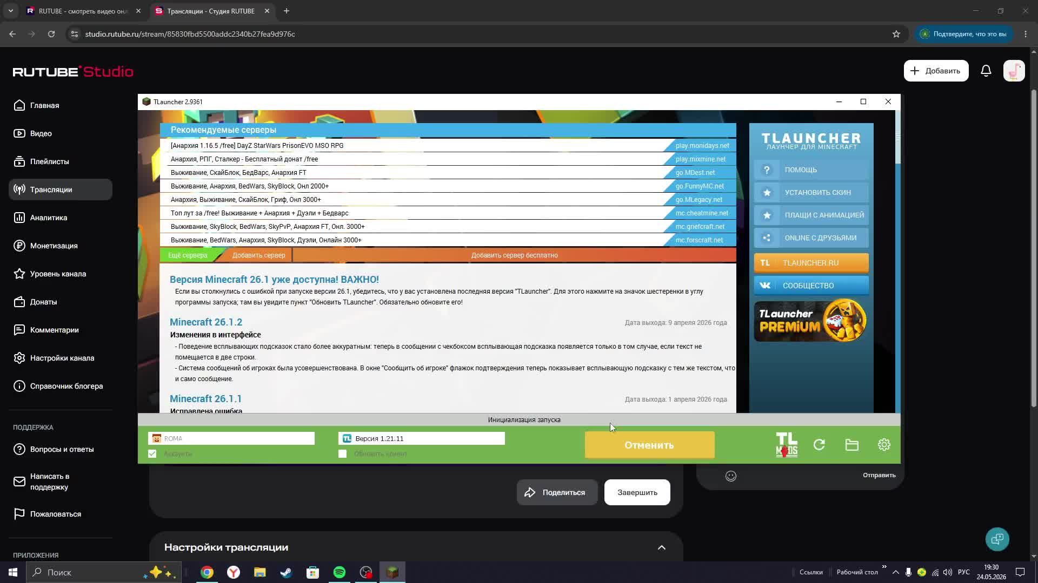Open the TLauncher taskbar icon

pos(392,572)
